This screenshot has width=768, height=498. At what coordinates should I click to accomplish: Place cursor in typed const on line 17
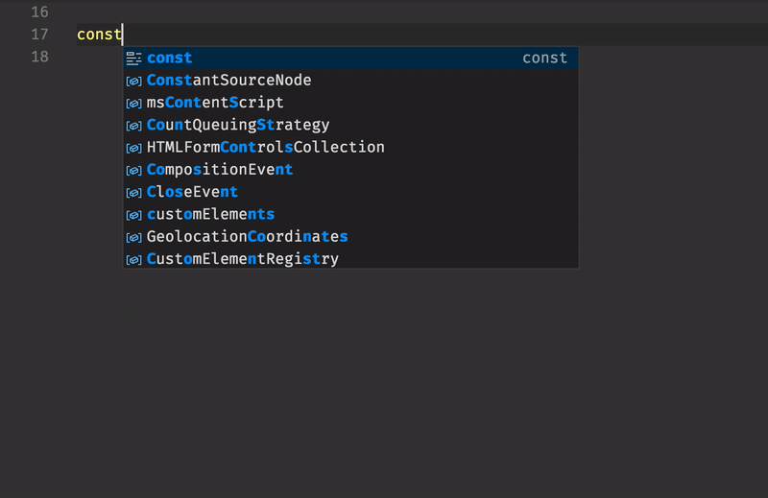tap(99, 35)
